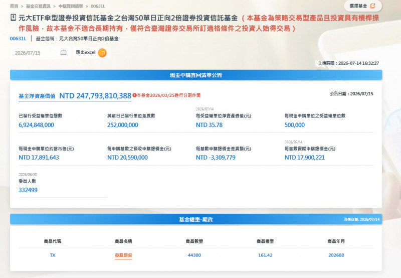Select issued units value 6,924,848,000
This screenshot has width=401, height=278.
[36, 125]
